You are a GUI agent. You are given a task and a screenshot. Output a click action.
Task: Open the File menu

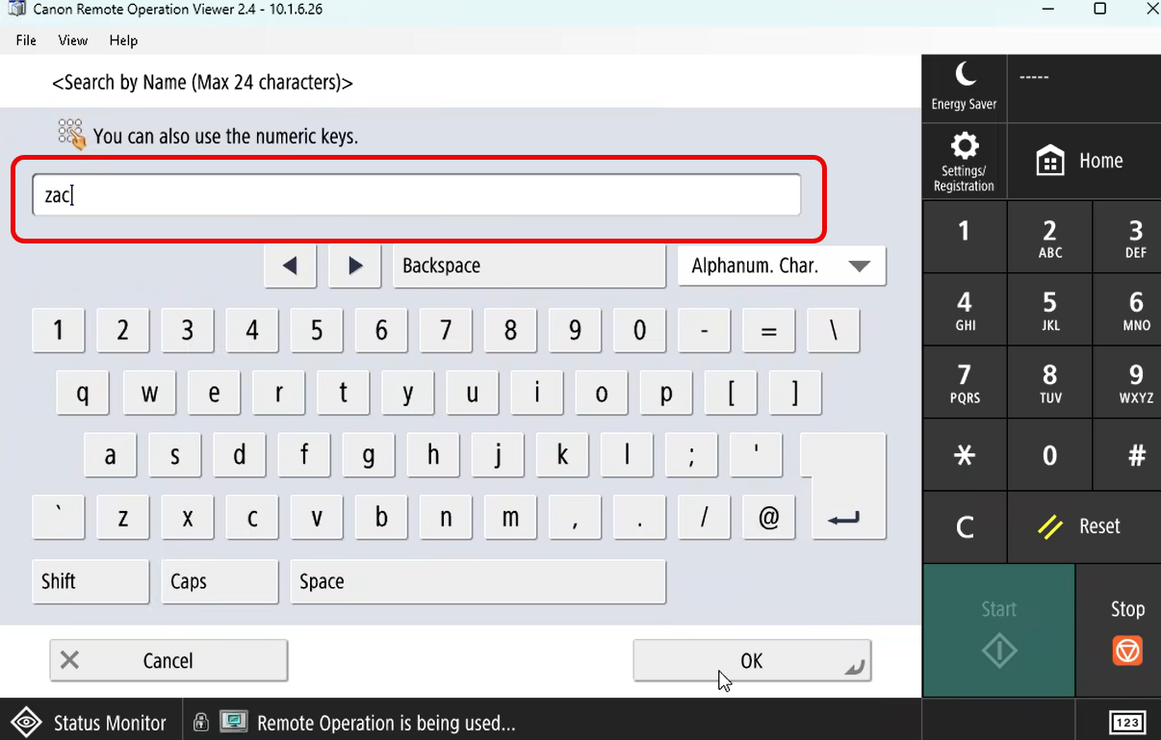(26, 40)
